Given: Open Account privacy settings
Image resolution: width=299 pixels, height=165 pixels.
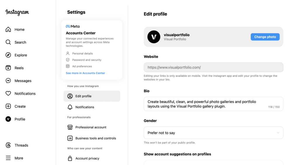Looking at the screenshot, I should point(92,158).
